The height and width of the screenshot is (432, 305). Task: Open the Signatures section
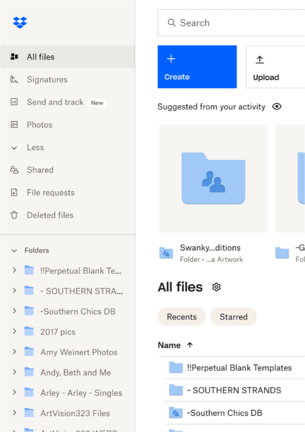(x=47, y=79)
